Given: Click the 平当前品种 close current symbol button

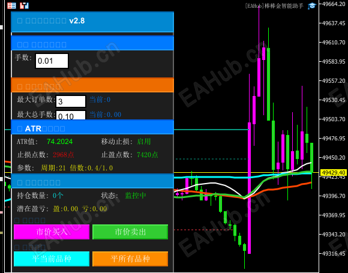Looking at the screenshot, I should (52, 259).
